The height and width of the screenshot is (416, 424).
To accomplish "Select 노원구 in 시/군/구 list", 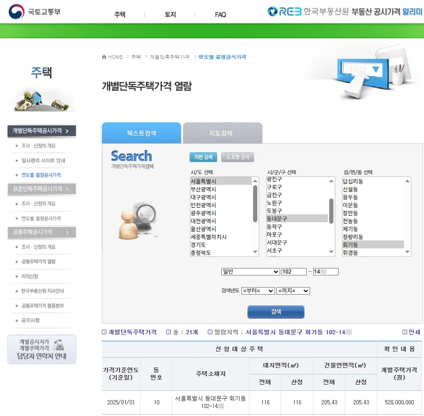I will tap(297, 203).
